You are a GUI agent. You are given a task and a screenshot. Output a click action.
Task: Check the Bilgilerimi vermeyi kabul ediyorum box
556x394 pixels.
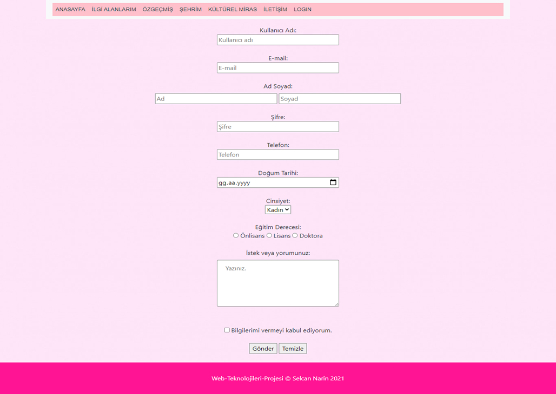point(227,330)
